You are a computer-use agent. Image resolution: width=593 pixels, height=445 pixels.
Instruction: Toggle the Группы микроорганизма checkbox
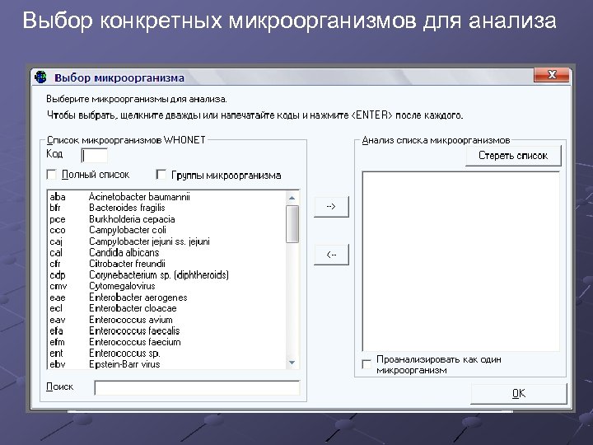(161, 175)
